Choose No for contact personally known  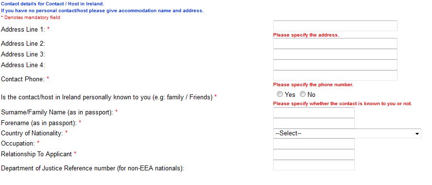tap(303, 94)
